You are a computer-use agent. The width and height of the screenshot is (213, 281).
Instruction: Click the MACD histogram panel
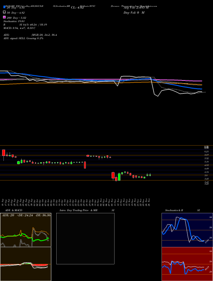click(x=26, y=264)
